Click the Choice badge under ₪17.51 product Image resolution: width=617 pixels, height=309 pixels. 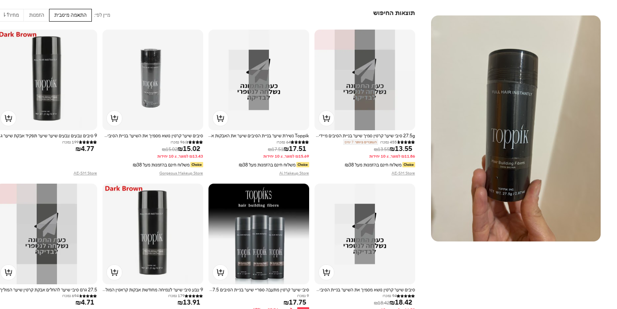pyautogui.click(x=303, y=165)
